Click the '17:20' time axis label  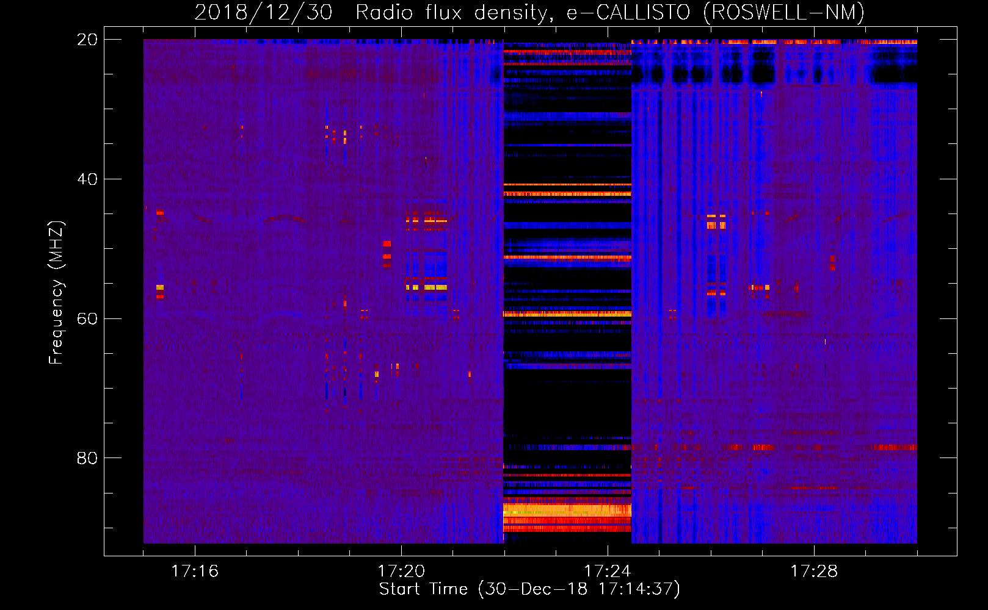pyautogui.click(x=401, y=571)
